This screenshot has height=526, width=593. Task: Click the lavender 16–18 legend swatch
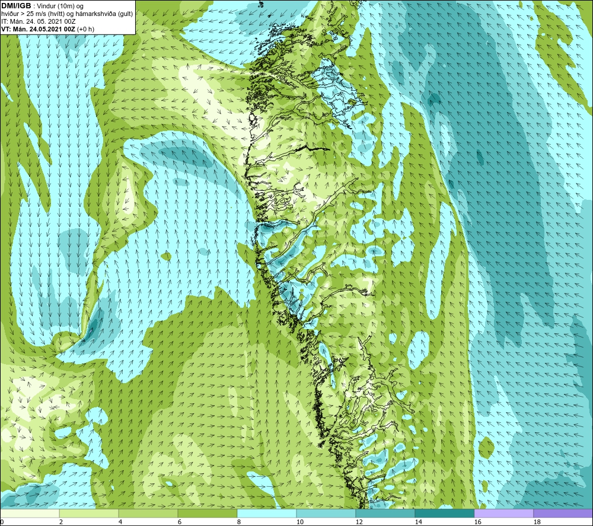503,513
